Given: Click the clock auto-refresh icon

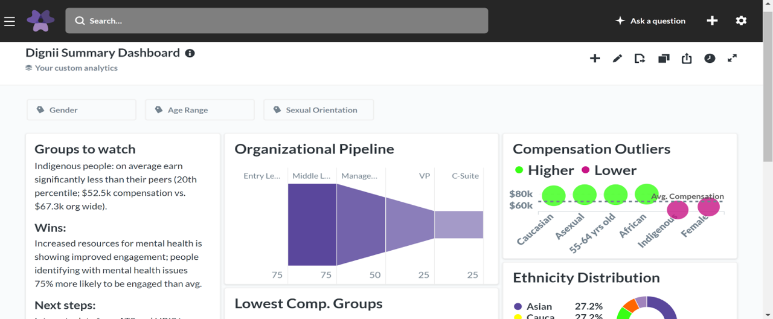Looking at the screenshot, I should (710, 59).
